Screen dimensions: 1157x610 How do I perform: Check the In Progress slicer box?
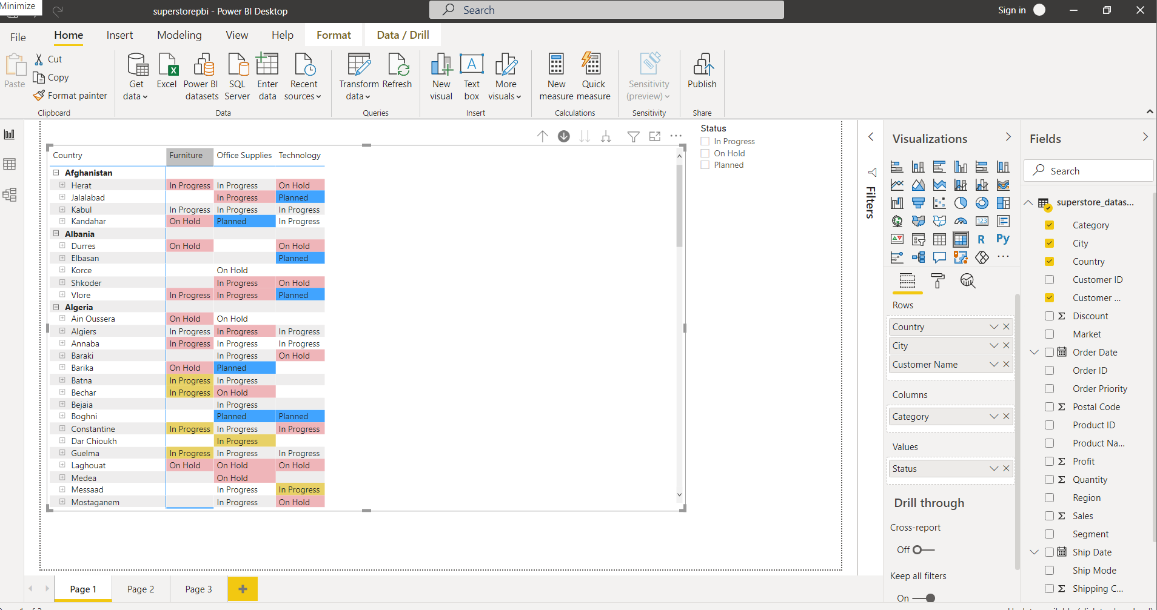(x=705, y=141)
